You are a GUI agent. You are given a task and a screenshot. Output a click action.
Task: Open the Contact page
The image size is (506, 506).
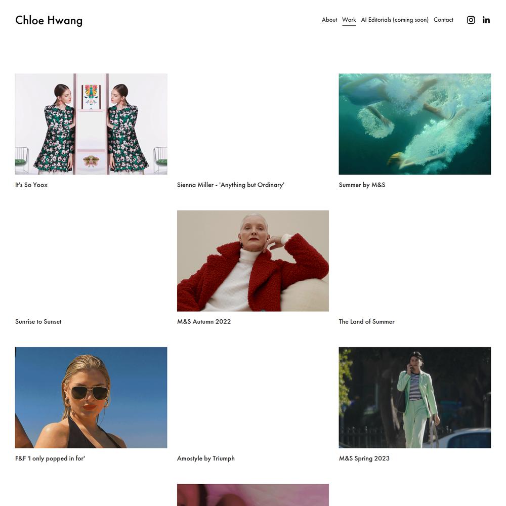[x=443, y=20]
